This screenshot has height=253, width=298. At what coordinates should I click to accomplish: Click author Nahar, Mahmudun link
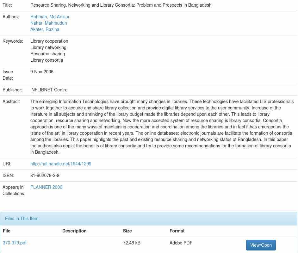click(48, 23)
